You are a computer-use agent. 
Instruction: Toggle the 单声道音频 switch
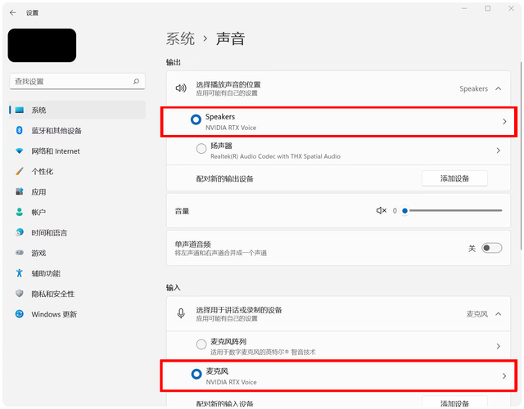tap(491, 248)
